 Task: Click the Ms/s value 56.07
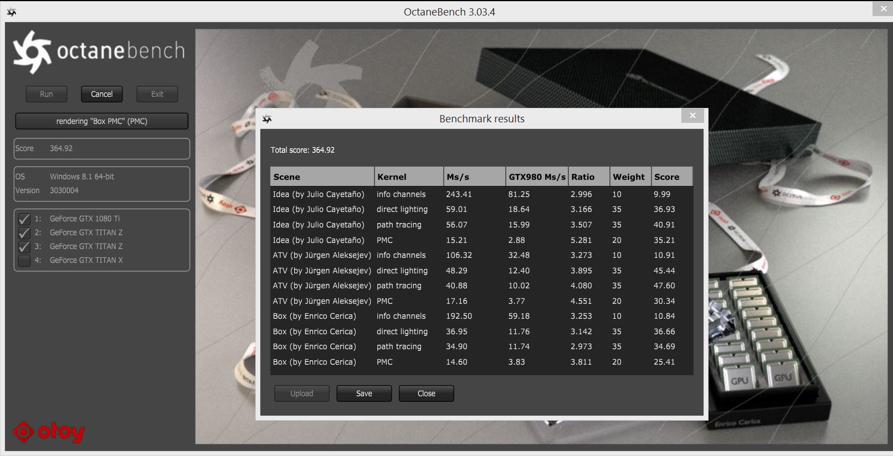pyautogui.click(x=456, y=225)
